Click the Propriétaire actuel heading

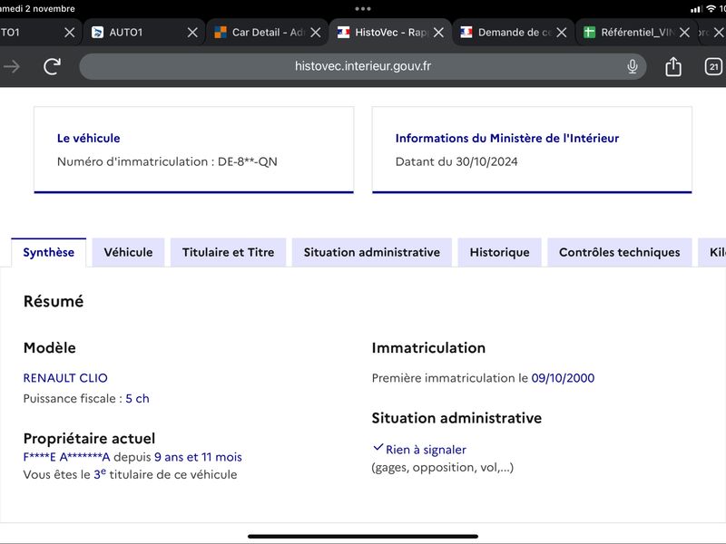(89, 438)
